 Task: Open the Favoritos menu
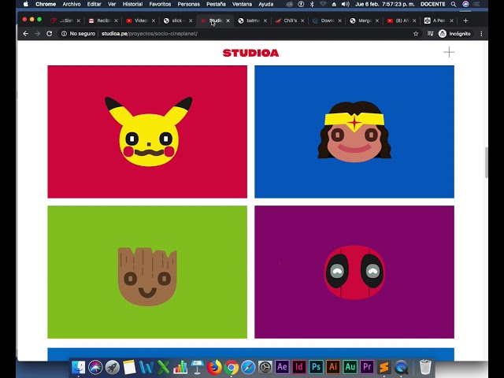pyautogui.click(x=160, y=4)
